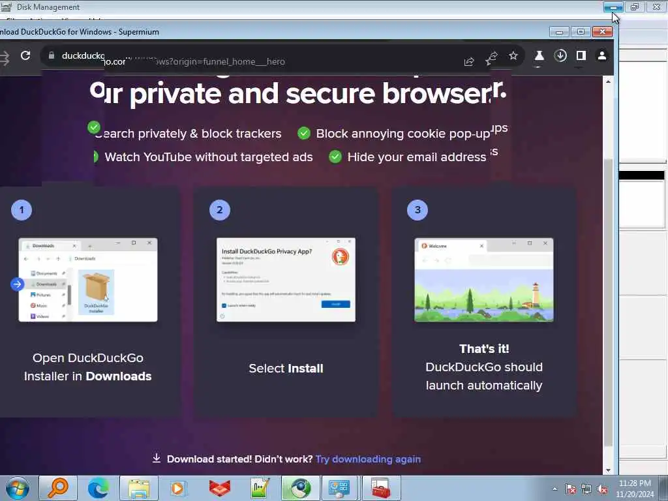Viewport: 668px width, 501px height.
Task: Click the Install DuckDuckGo Privacy App illustration
Action: pos(286,280)
